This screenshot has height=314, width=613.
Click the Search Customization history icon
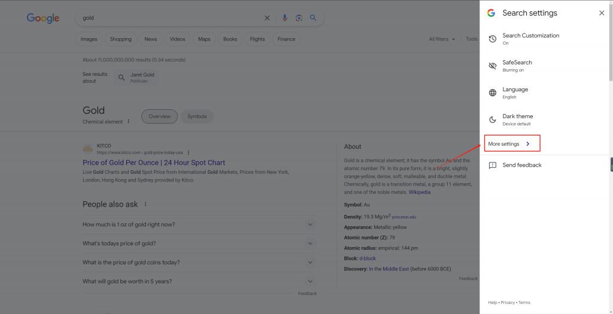tap(493, 39)
